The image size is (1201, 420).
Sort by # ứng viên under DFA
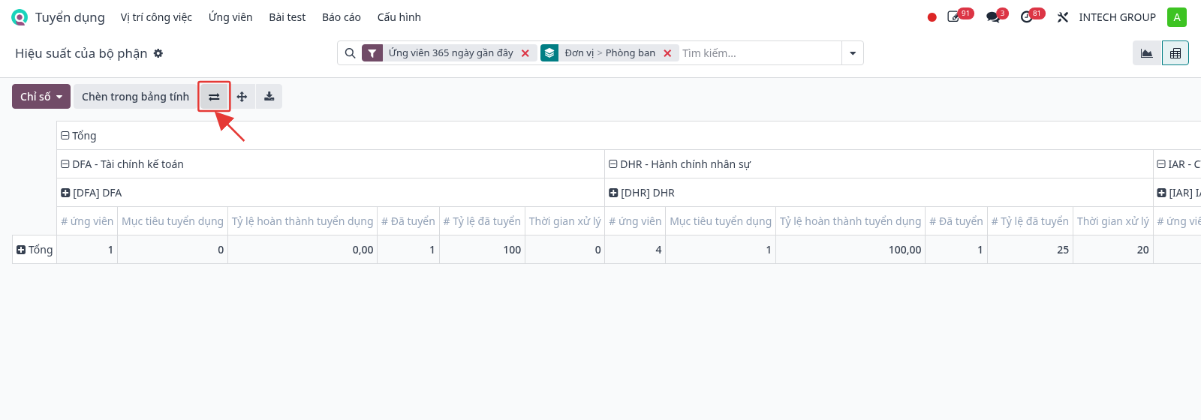click(x=87, y=221)
